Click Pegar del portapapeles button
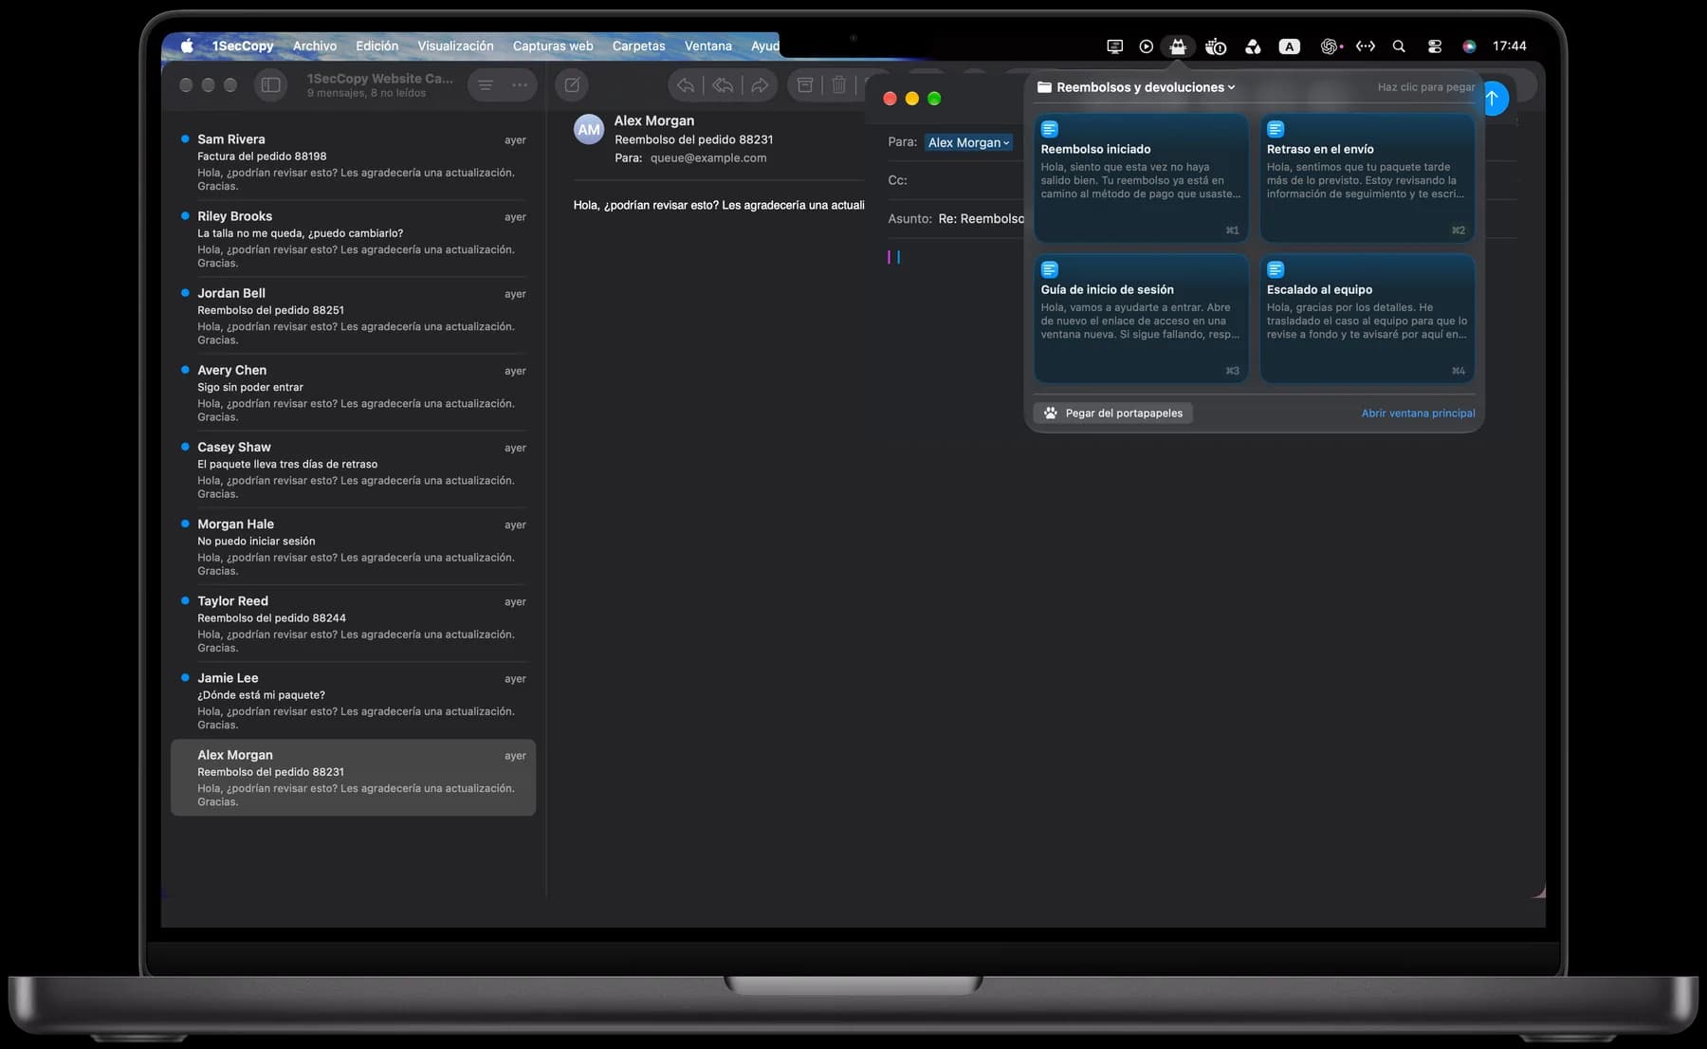This screenshot has width=1707, height=1049. (1113, 413)
